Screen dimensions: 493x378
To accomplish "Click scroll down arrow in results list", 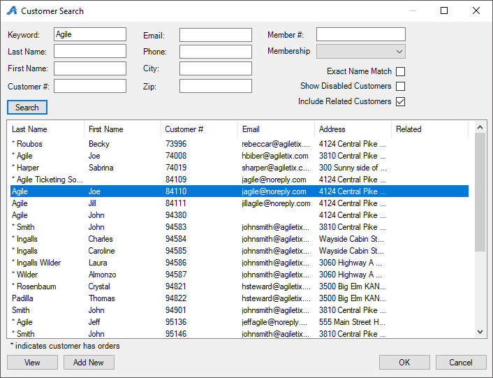I will pyautogui.click(x=480, y=332).
